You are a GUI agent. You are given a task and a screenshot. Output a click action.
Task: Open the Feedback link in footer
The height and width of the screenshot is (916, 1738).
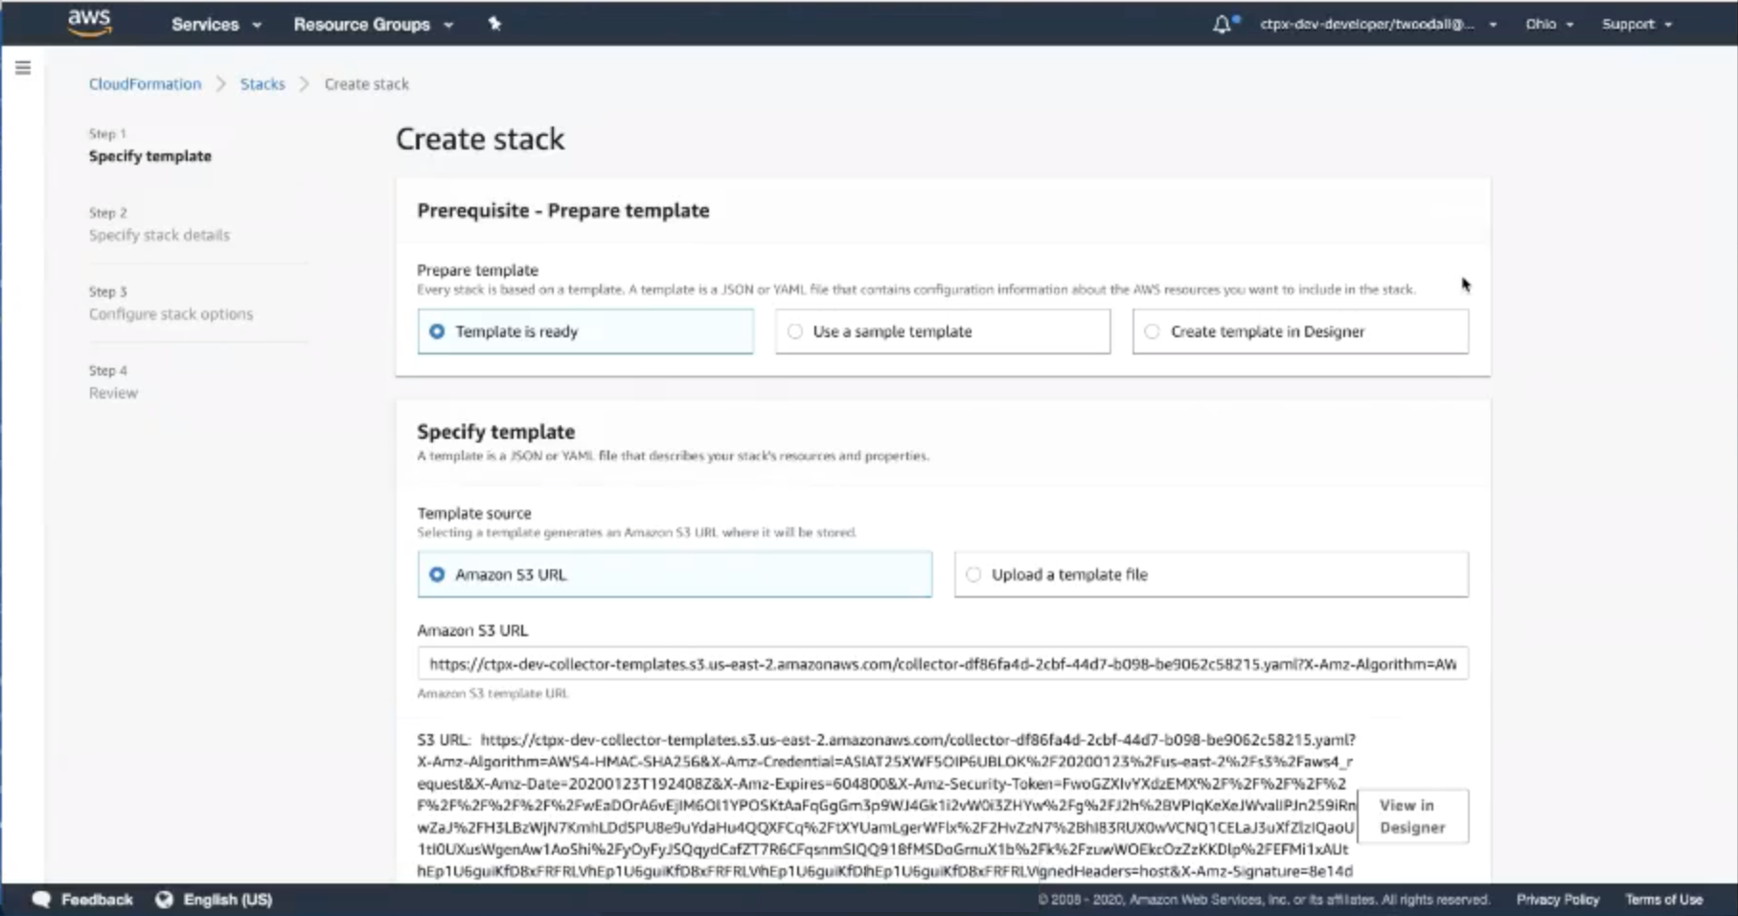pos(97,900)
